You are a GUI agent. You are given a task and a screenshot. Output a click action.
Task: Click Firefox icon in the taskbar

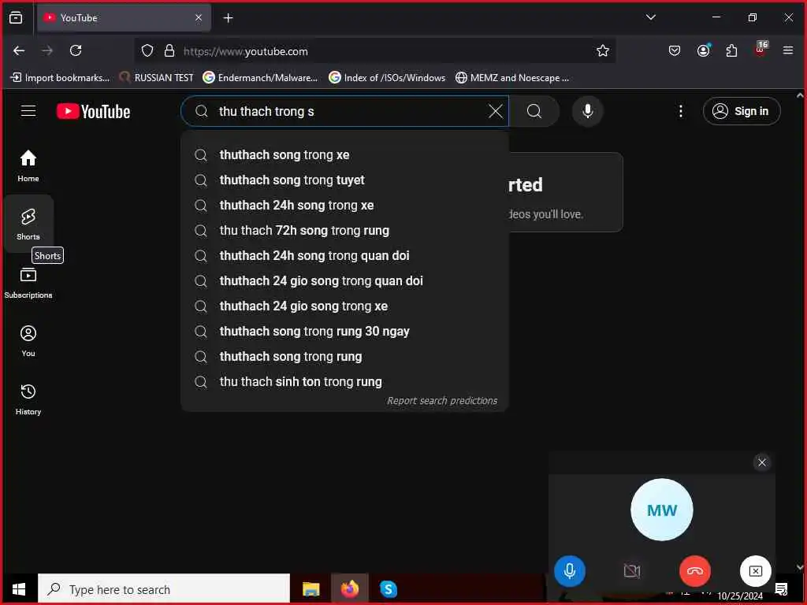click(x=349, y=589)
